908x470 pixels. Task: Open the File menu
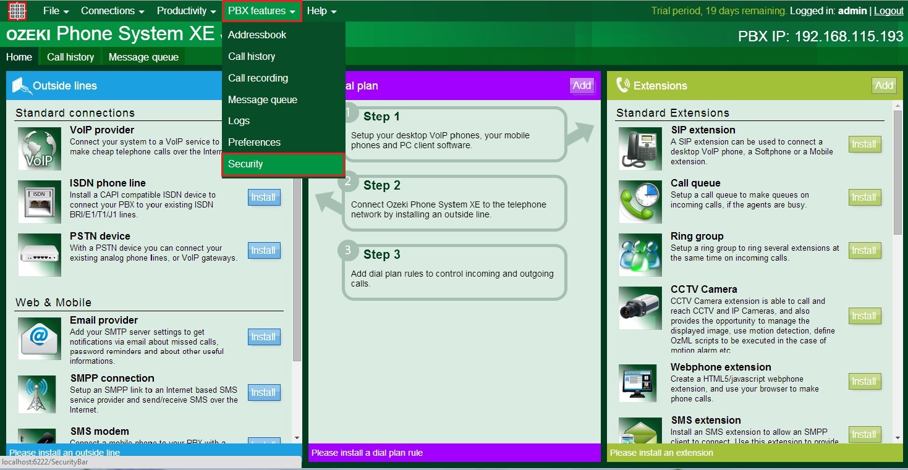coord(56,11)
